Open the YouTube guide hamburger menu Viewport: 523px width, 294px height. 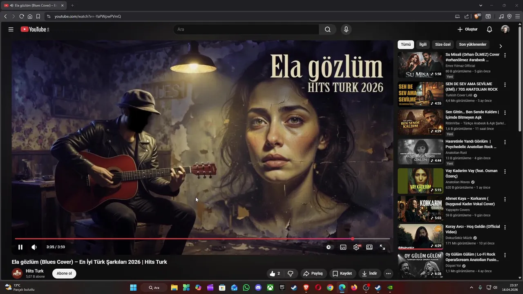click(11, 29)
